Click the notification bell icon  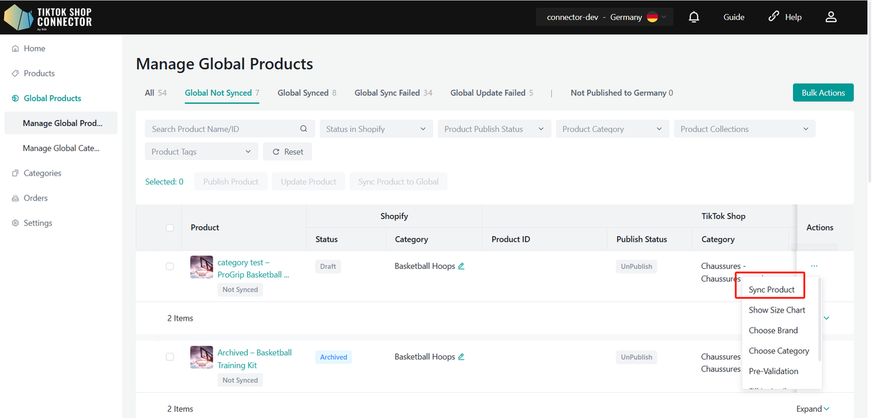(694, 17)
